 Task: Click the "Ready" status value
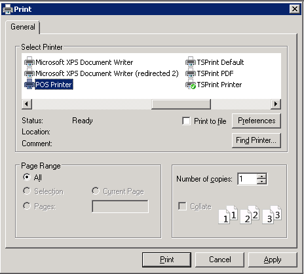click(83, 121)
